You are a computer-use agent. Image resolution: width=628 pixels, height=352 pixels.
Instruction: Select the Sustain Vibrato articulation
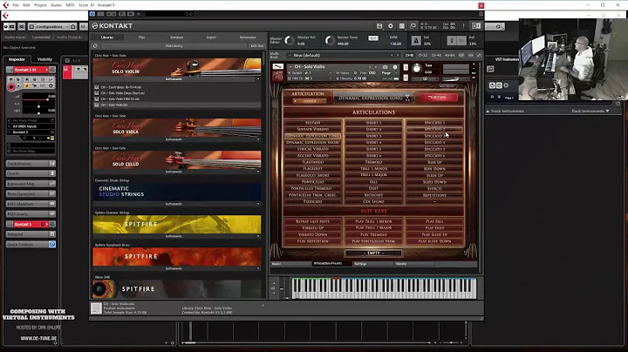[x=313, y=129]
